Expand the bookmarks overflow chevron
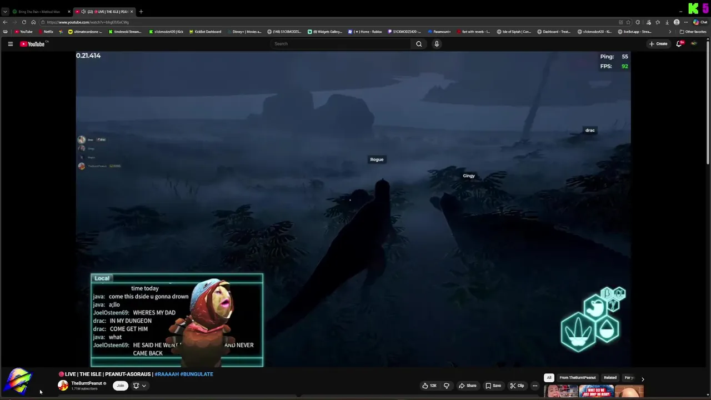Viewport: 711px width, 400px height. [670, 32]
